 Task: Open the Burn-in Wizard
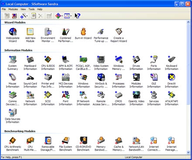[x=83, y=34]
